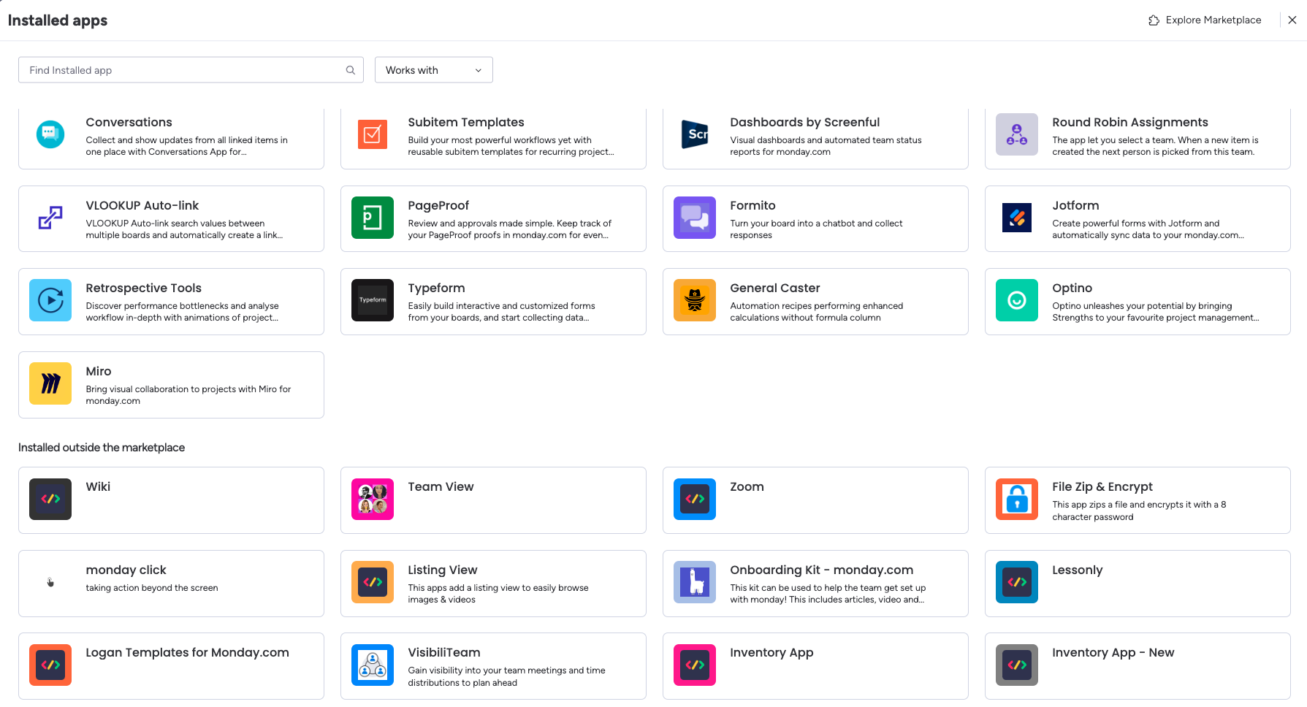Screen dimensions: 1307x707
Task: Click the Retrospective Tools play icon
Action: 50,300
